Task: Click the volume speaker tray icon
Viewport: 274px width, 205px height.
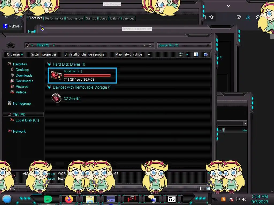Action: pos(244,199)
